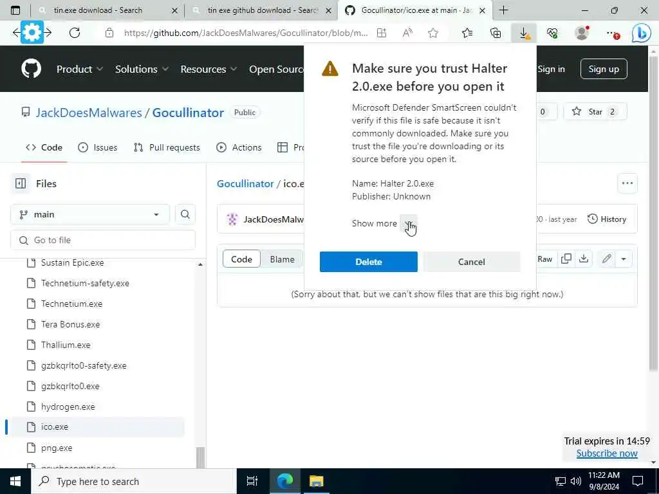This screenshot has width=659, height=494.
Task: Open the edit options dropdown arrow
Action: (x=624, y=259)
